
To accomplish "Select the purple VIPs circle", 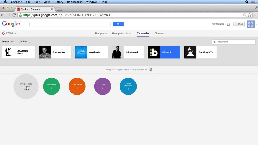I will [103, 86].
